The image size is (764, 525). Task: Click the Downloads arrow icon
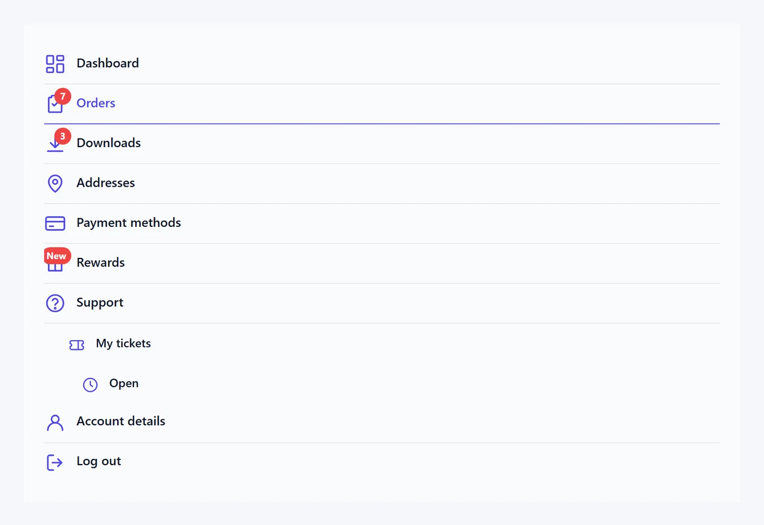55,145
